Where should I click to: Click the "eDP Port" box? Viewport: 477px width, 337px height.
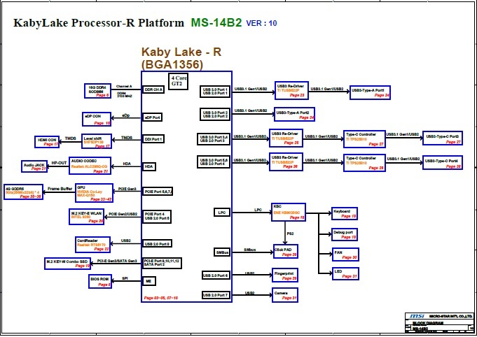click(152, 117)
